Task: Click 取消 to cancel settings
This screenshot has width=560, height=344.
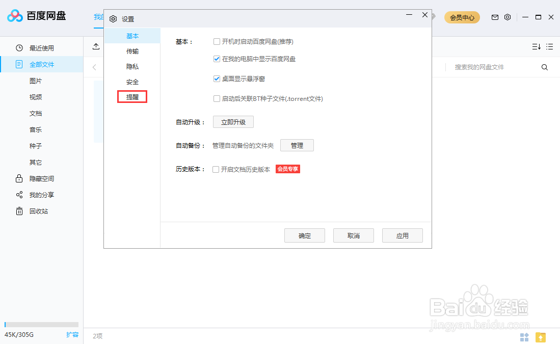Action: (354, 236)
